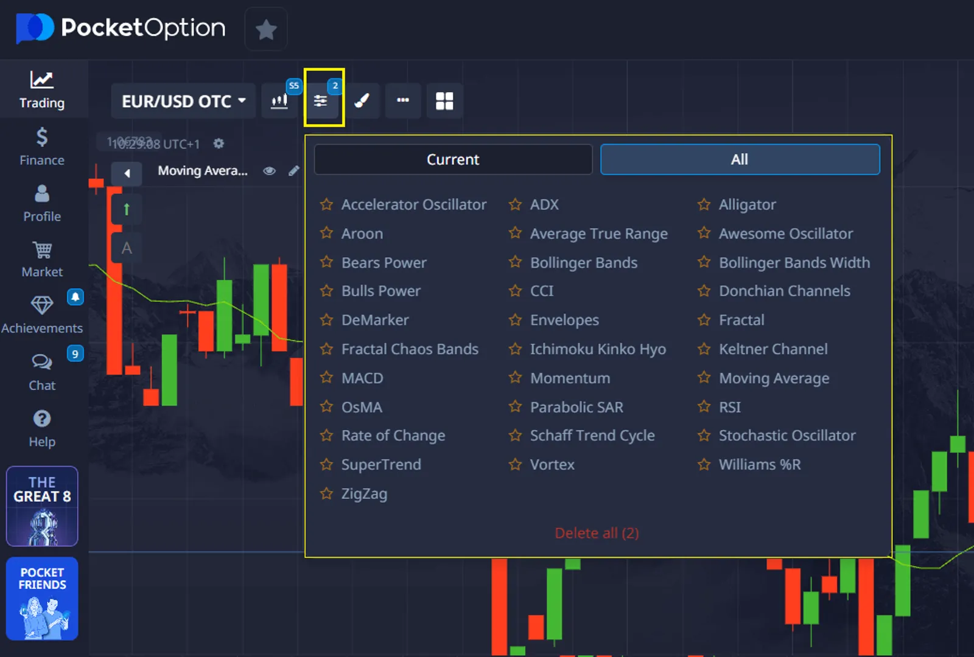The width and height of the screenshot is (974, 657).
Task: Open the multi-chart grid layout icon
Action: 444,101
